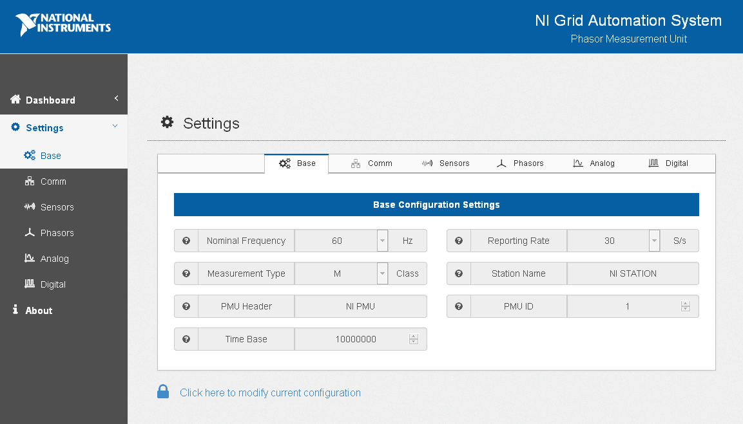Click link to modify current configuration
This screenshot has width=743, height=424.
[270, 392]
